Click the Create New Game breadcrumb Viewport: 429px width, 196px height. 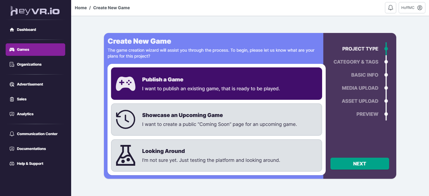coord(112,7)
